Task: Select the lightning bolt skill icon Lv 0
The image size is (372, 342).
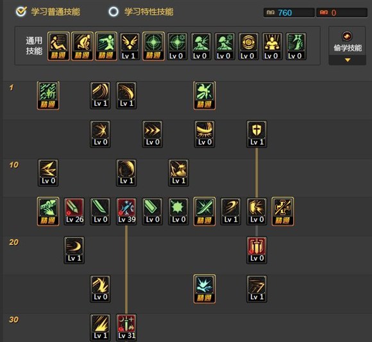Action: (x=48, y=173)
